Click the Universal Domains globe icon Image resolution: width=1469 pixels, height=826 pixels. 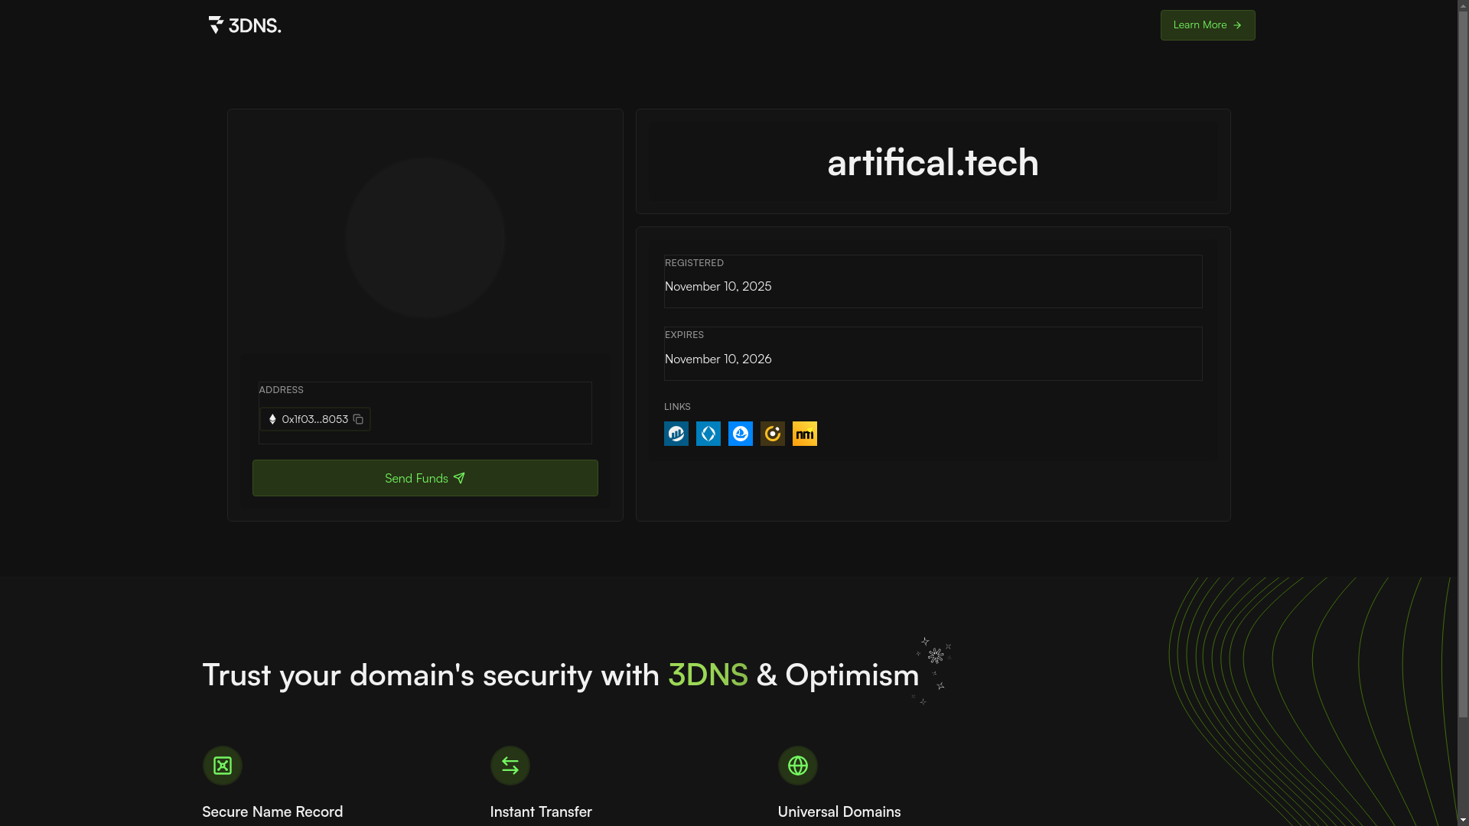pyautogui.click(x=798, y=766)
